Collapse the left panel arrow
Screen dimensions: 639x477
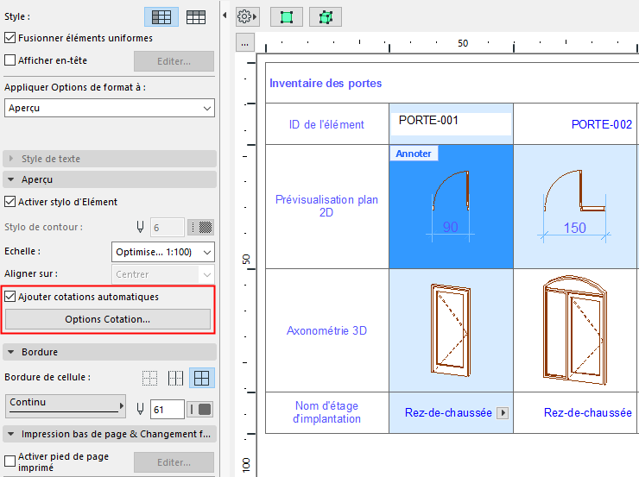(x=225, y=16)
